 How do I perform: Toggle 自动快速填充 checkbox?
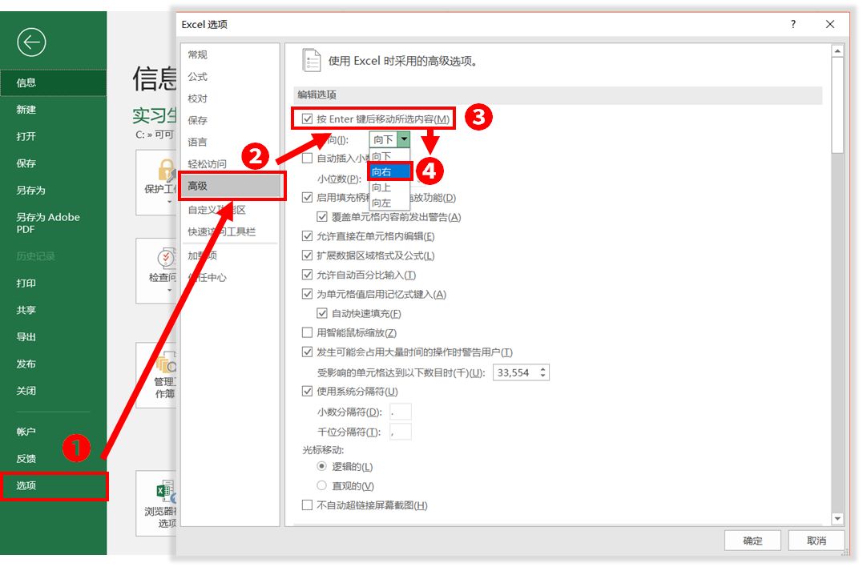[x=322, y=313]
